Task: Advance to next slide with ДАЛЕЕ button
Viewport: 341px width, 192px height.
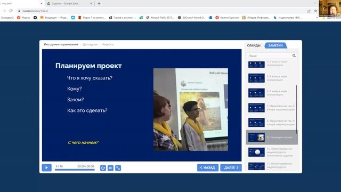Action: point(231,167)
